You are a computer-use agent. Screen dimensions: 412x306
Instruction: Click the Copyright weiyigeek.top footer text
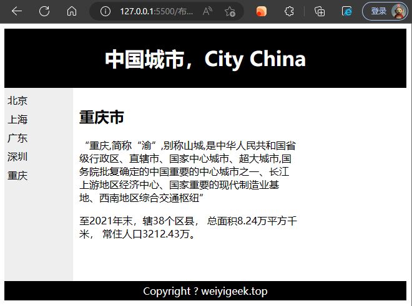pos(205,292)
